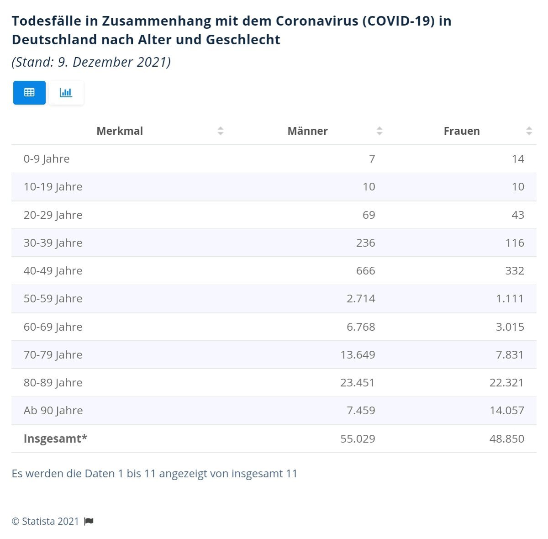Click the Merkmal column header
Screen dimensions: 548x539
120,131
